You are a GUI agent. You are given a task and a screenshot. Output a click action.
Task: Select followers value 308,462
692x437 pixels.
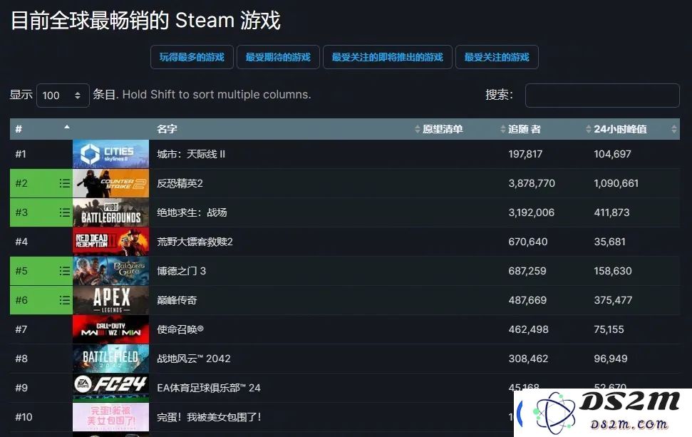tap(528, 359)
